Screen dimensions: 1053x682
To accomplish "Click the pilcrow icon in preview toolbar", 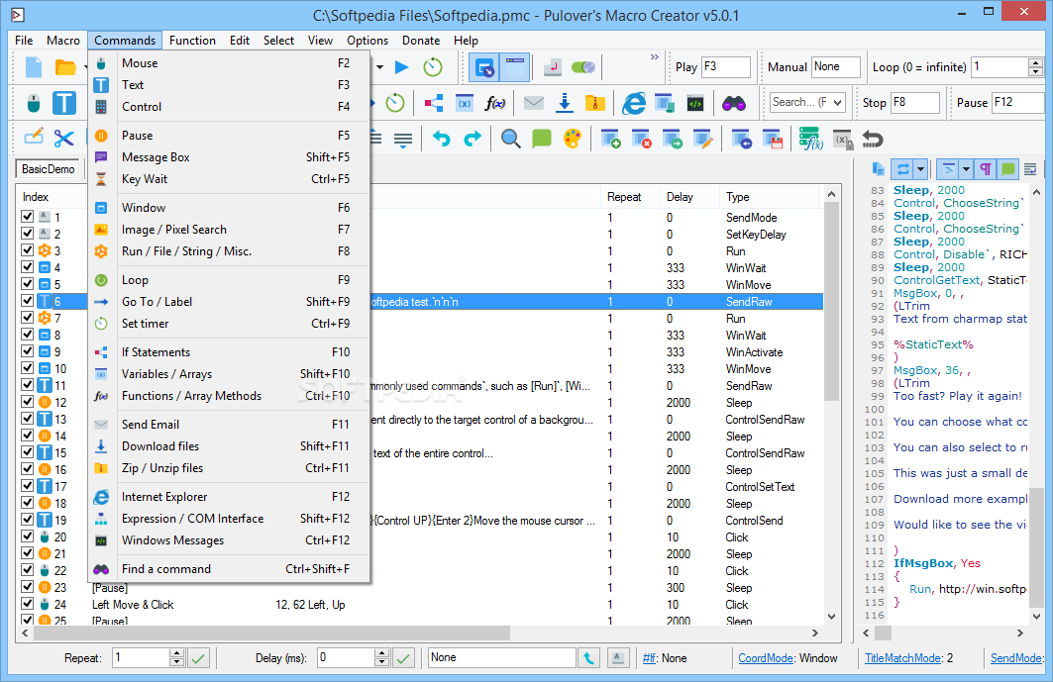I will click(x=986, y=169).
